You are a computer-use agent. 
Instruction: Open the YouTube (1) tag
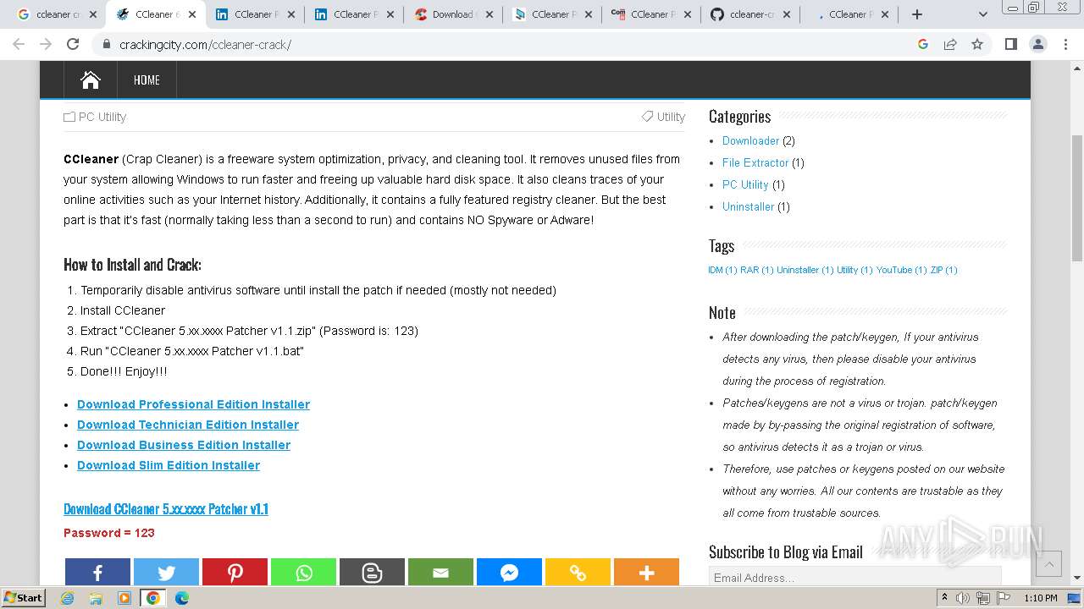pos(901,270)
